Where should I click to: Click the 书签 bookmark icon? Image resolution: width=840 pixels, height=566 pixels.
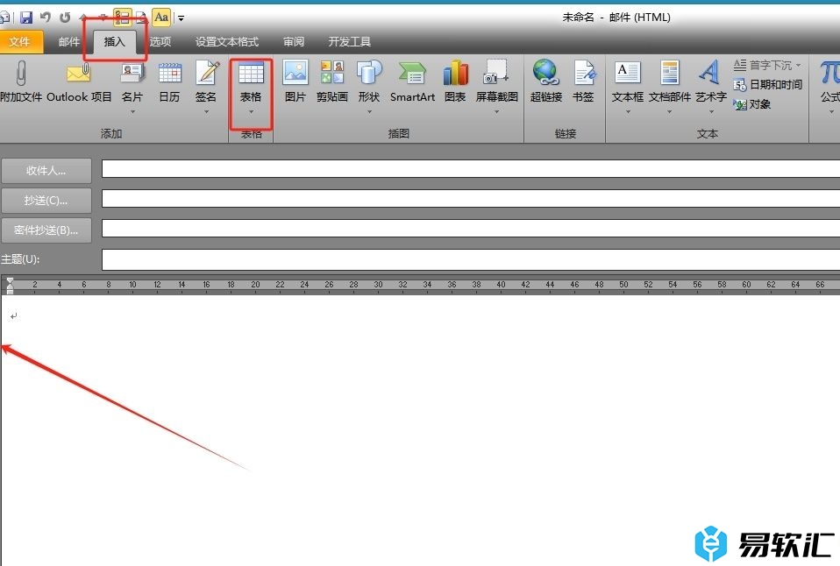tap(583, 73)
